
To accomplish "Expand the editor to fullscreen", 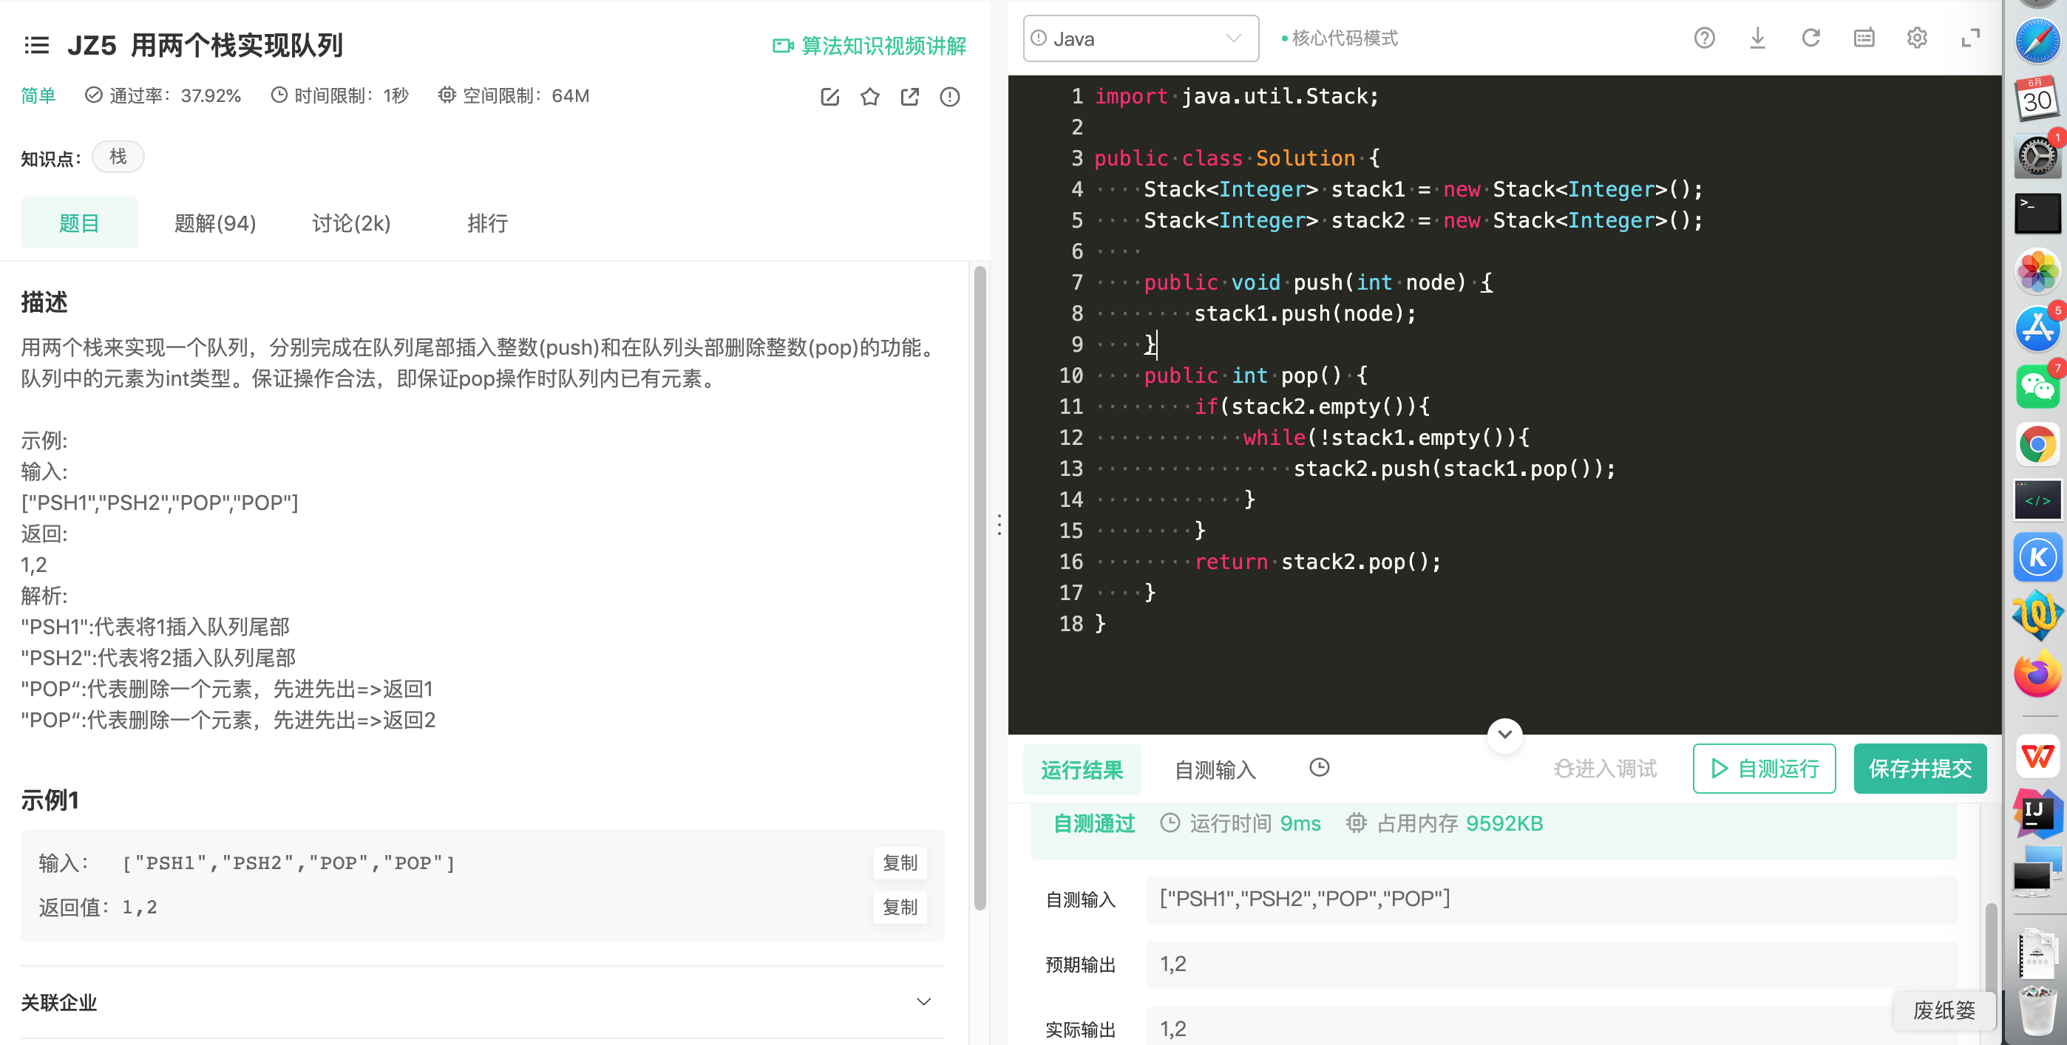I will (x=1971, y=38).
